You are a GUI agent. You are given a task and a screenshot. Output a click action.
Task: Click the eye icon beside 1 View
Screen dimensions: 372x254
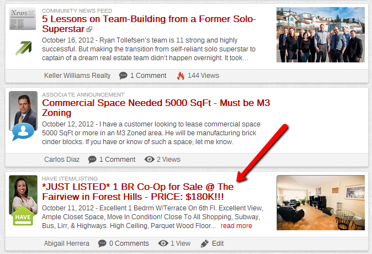(163, 244)
